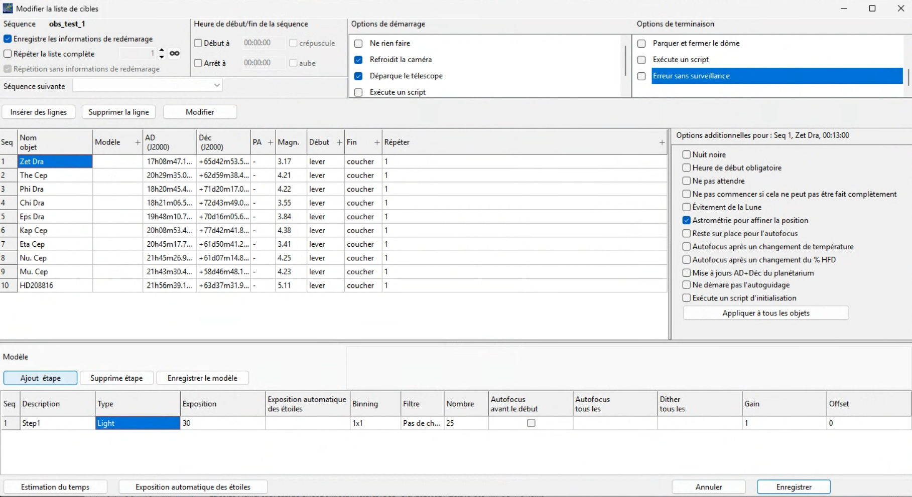Open the Séquence suivante dropdown

pyautogui.click(x=148, y=86)
